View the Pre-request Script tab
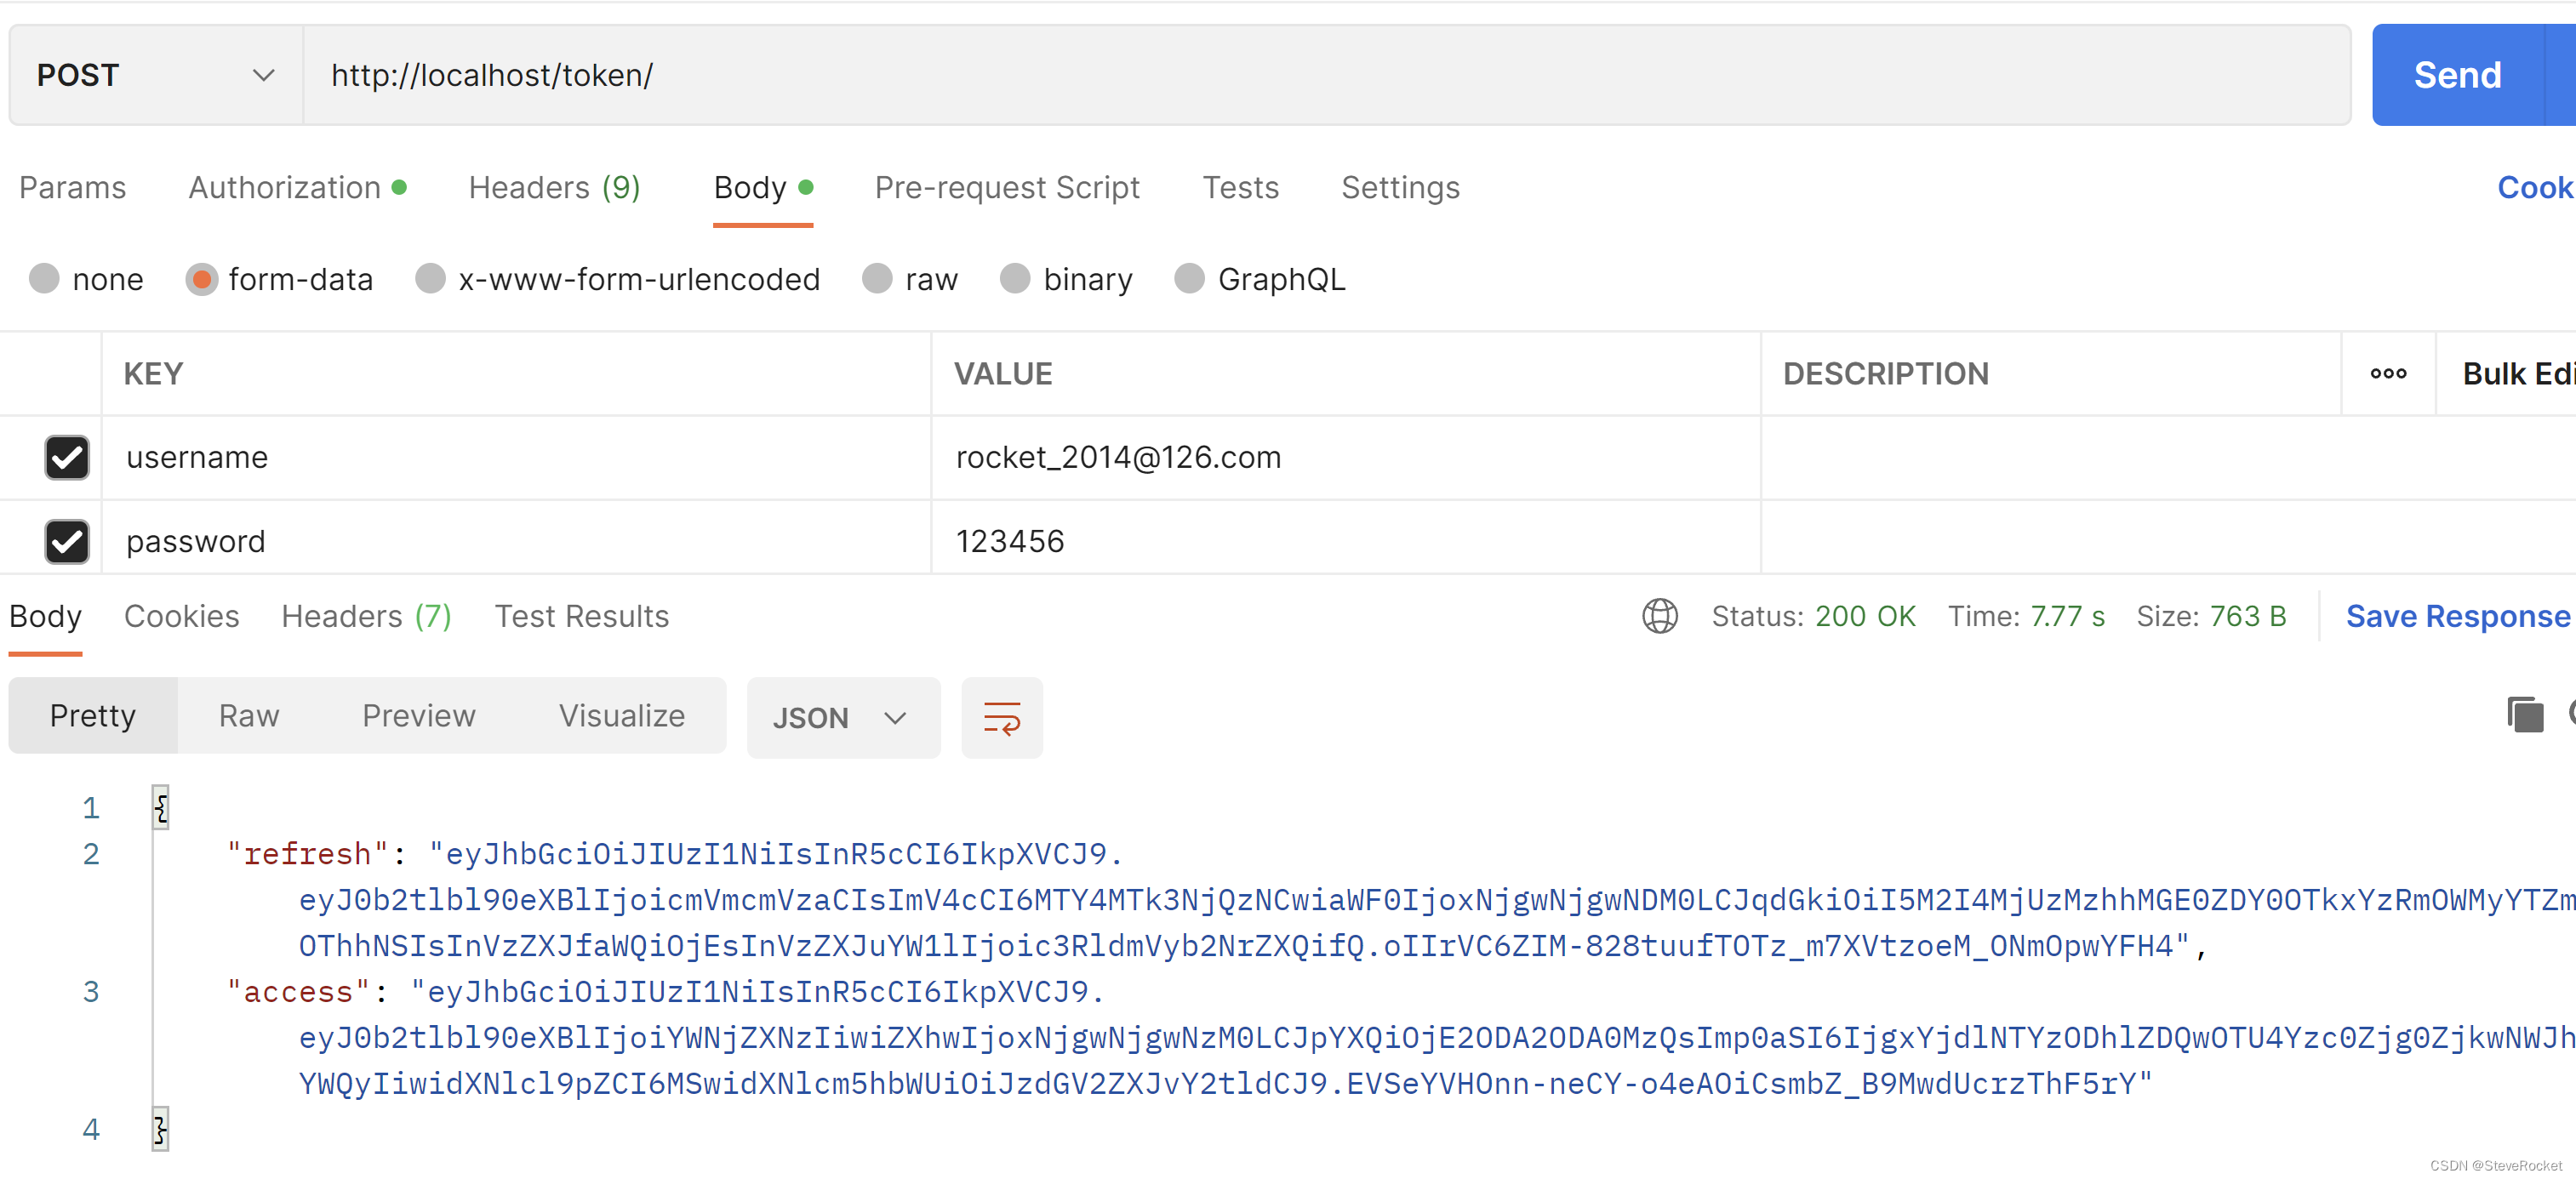Viewport: 2576px width, 1179px height. 1007,187
